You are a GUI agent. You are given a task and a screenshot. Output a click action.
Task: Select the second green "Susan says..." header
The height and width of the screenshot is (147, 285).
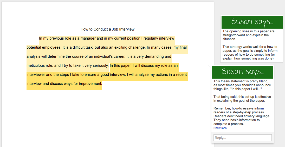243,72
